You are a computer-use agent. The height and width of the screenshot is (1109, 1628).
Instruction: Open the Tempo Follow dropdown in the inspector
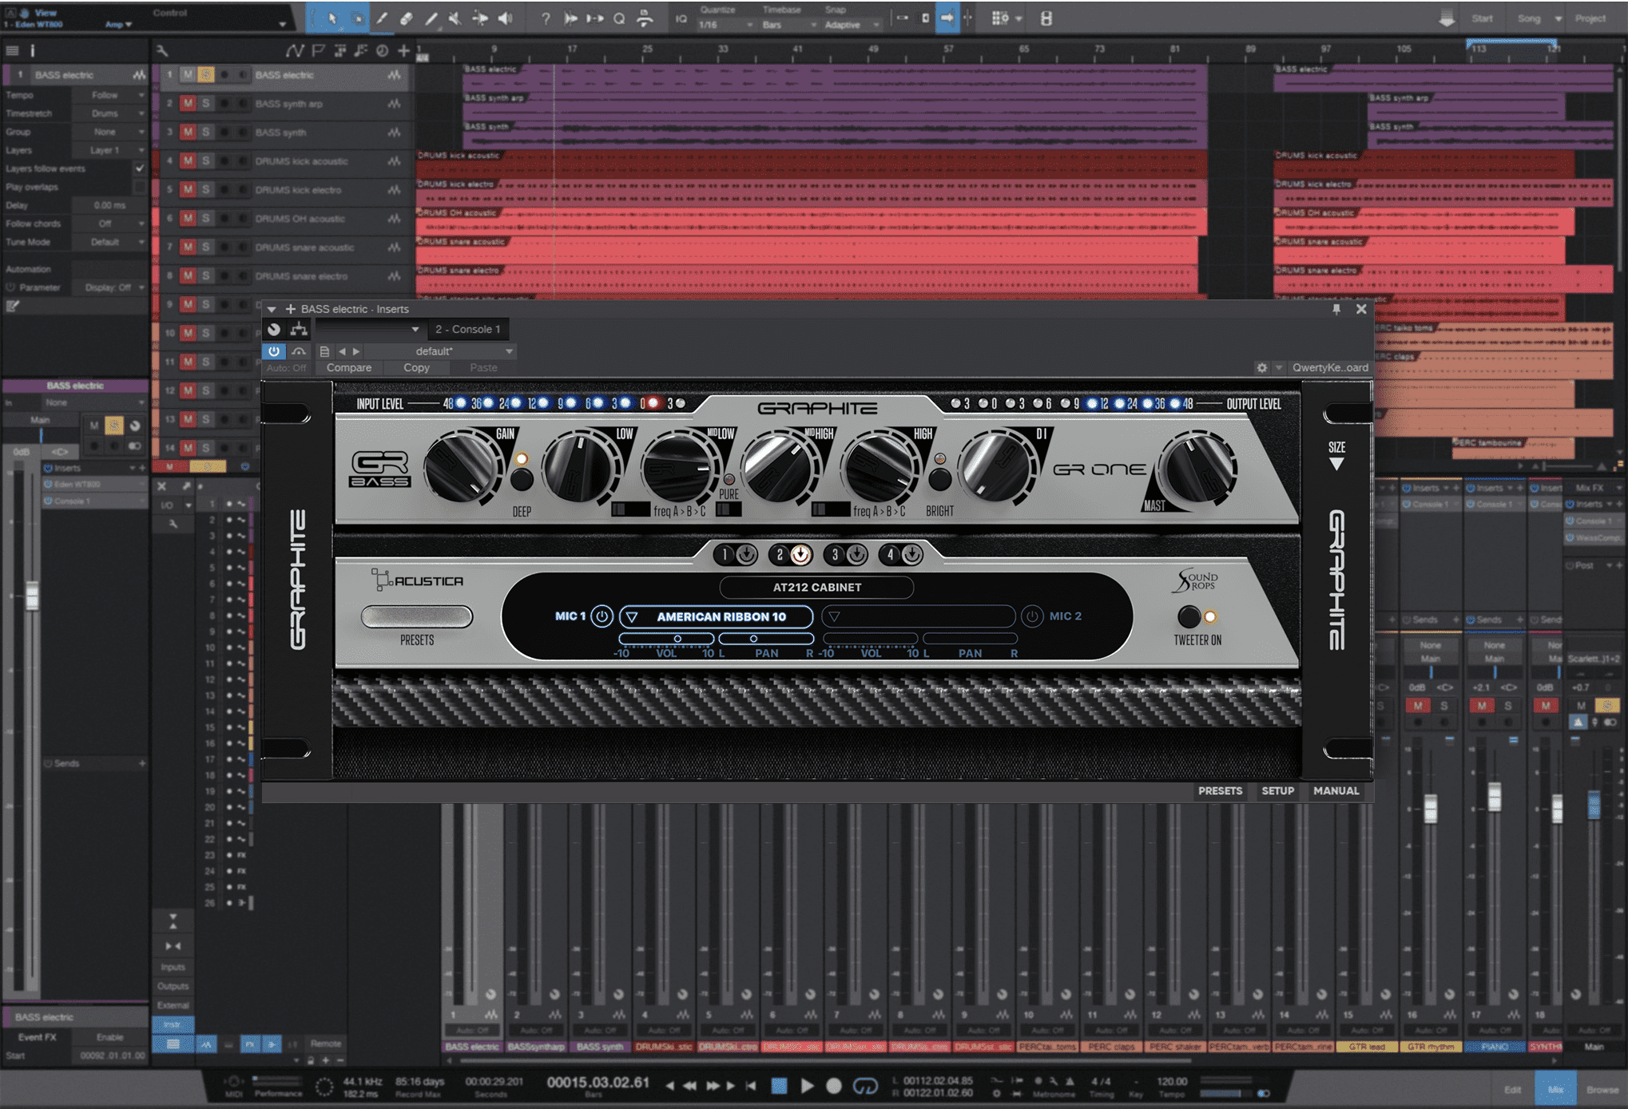coord(109,95)
